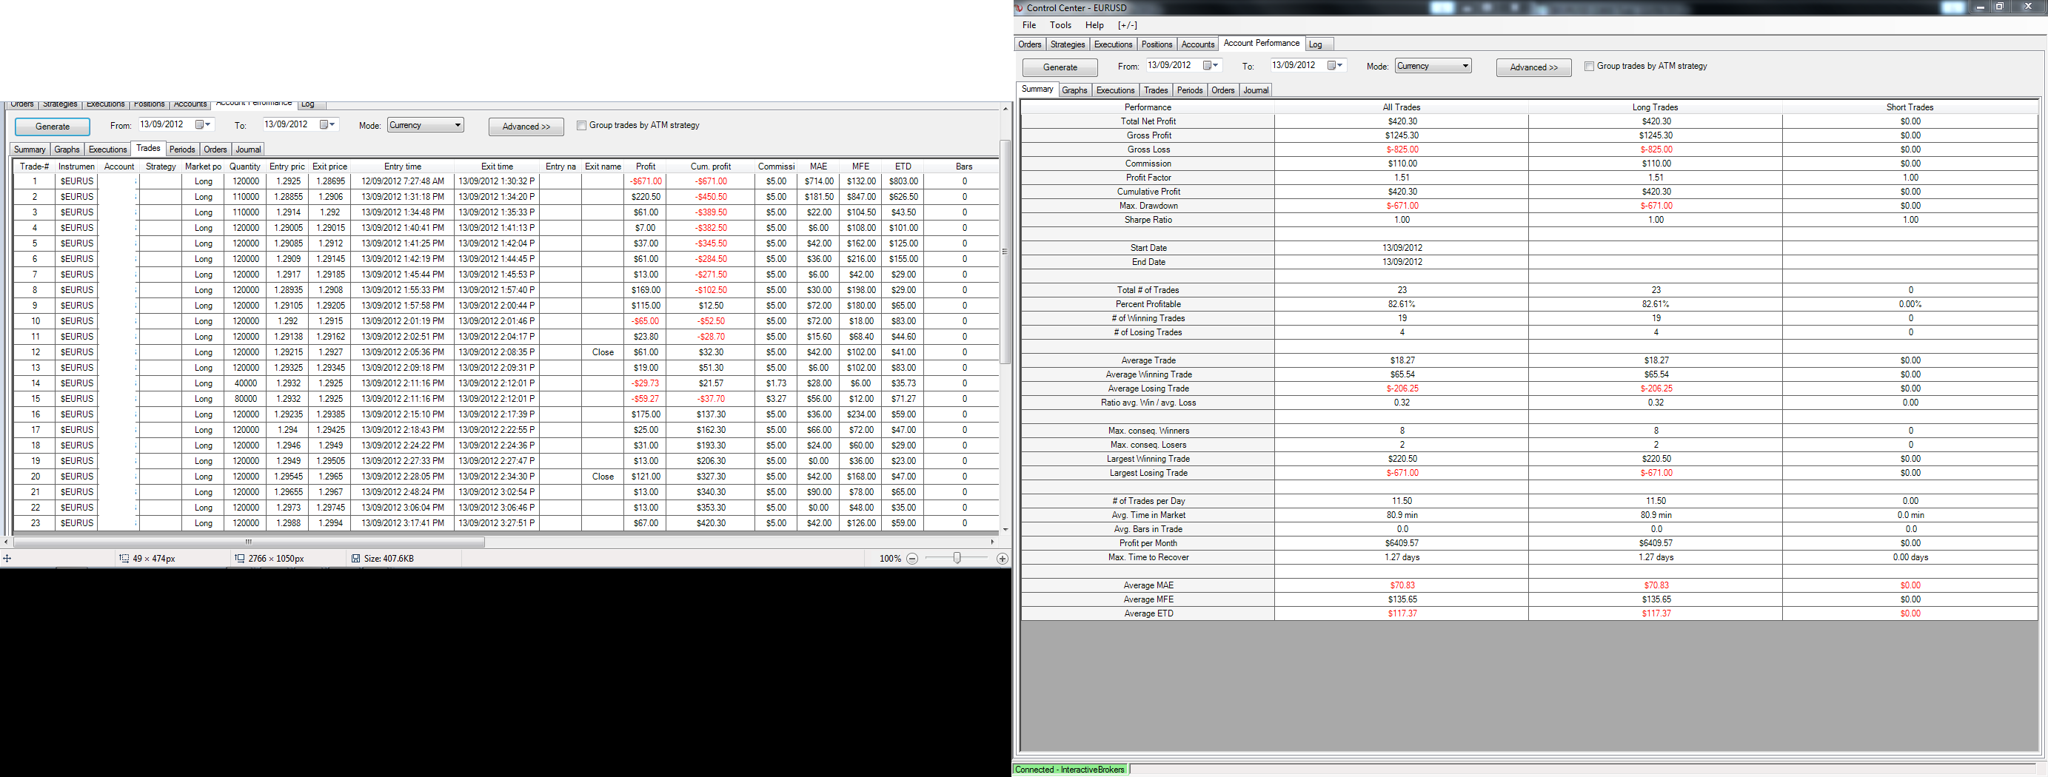The image size is (2048, 777).
Task: Adjust the zoom slider handle in status bar
Action: tap(957, 559)
